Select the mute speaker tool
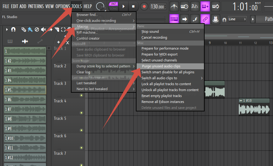 [x=43, y=30]
